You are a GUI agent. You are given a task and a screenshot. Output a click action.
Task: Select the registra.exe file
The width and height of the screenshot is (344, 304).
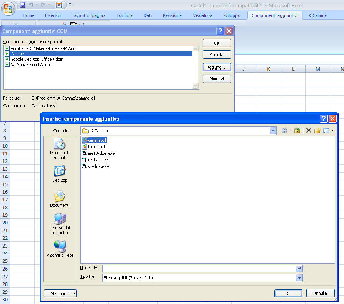pos(97,160)
